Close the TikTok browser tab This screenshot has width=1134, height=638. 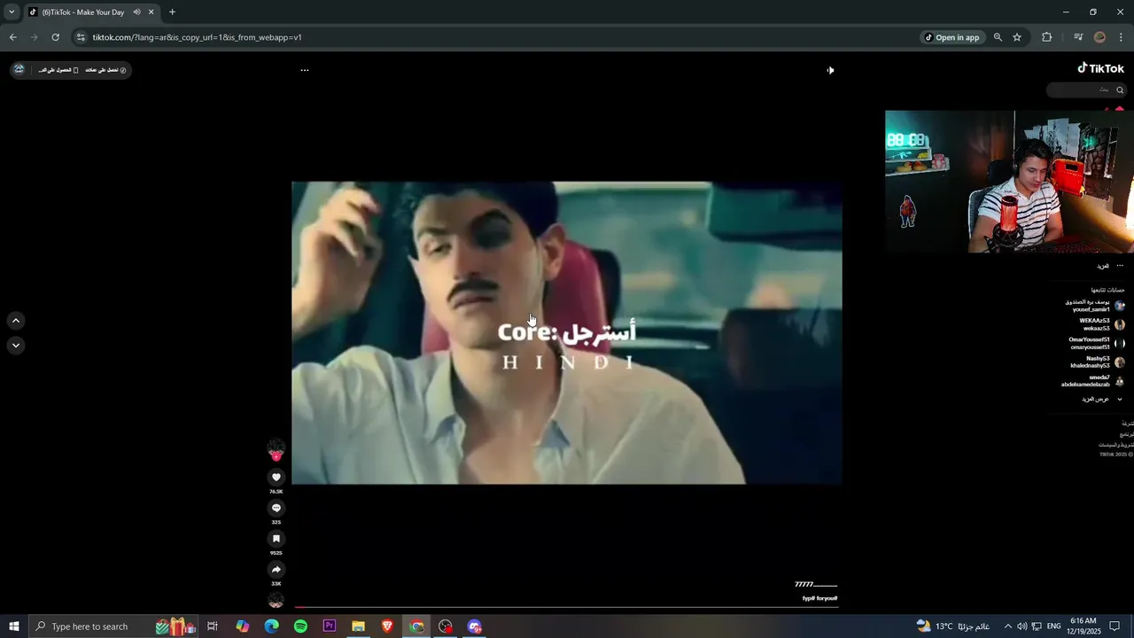[x=151, y=12]
